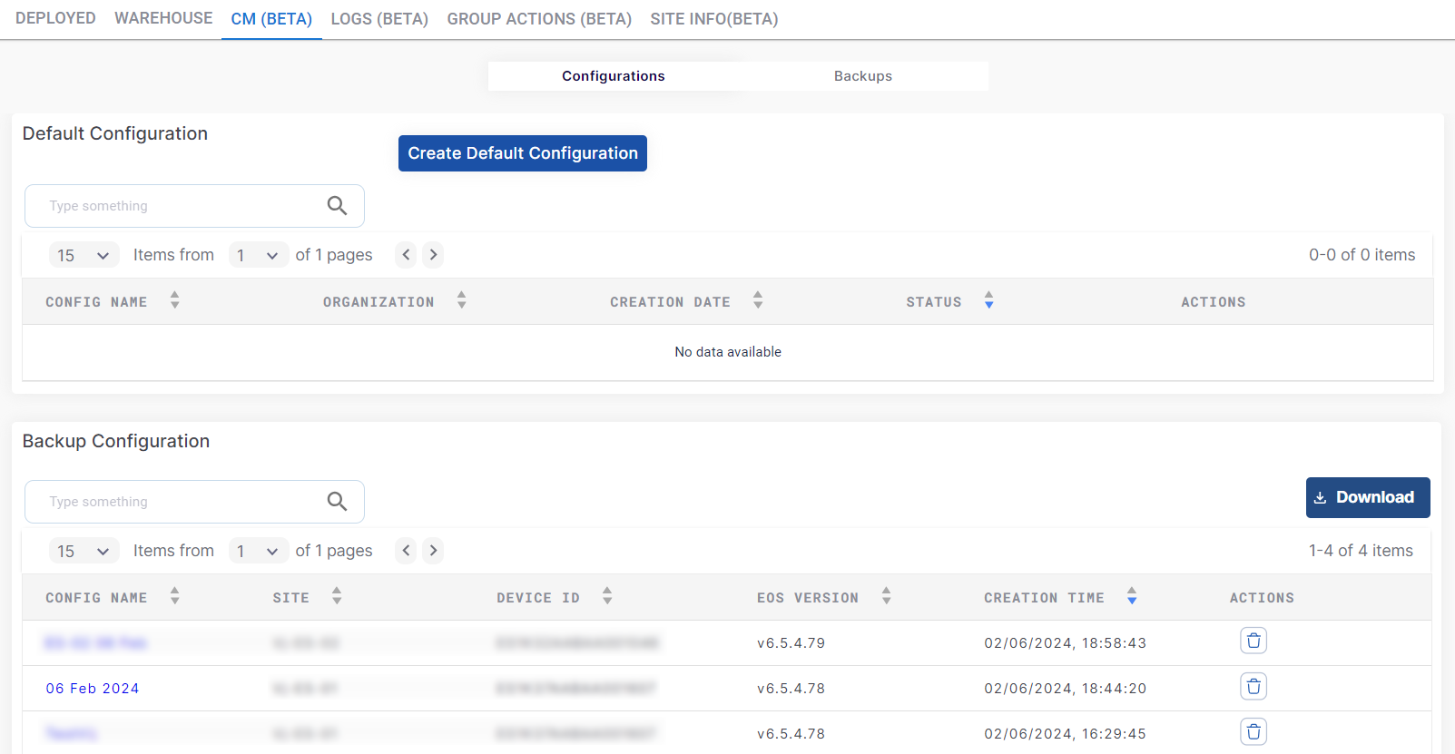This screenshot has height=754, width=1455.
Task: Delete the backup created at 18:58:43
Action: point(1253,641)
